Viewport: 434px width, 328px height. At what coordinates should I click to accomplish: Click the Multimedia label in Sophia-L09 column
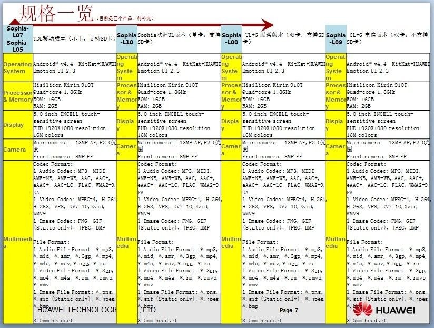coord(336,242)
